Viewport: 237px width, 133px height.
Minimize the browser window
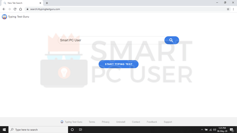click(x=217, y=3)
